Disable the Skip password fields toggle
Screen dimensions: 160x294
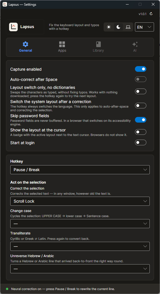click(141, 120)
